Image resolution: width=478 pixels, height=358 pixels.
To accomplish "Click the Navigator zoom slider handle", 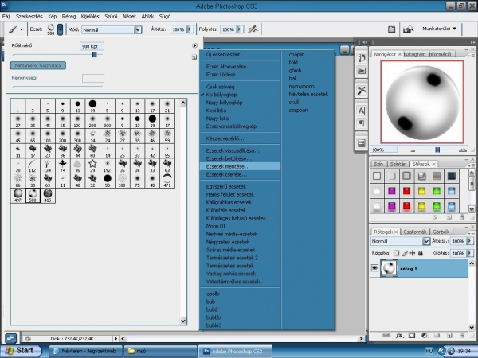I will [x=437, y=150].
